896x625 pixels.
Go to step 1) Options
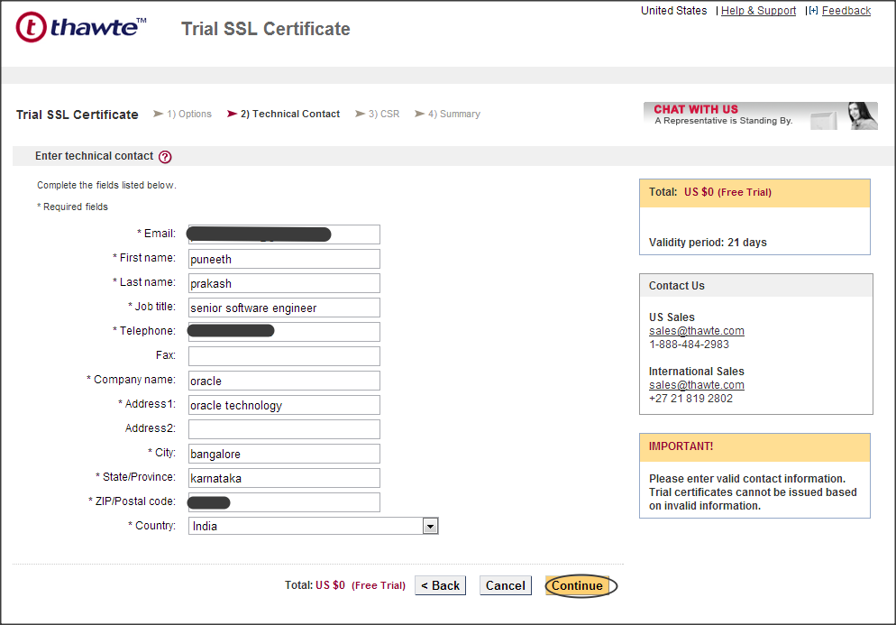click(x=182, y=114)
